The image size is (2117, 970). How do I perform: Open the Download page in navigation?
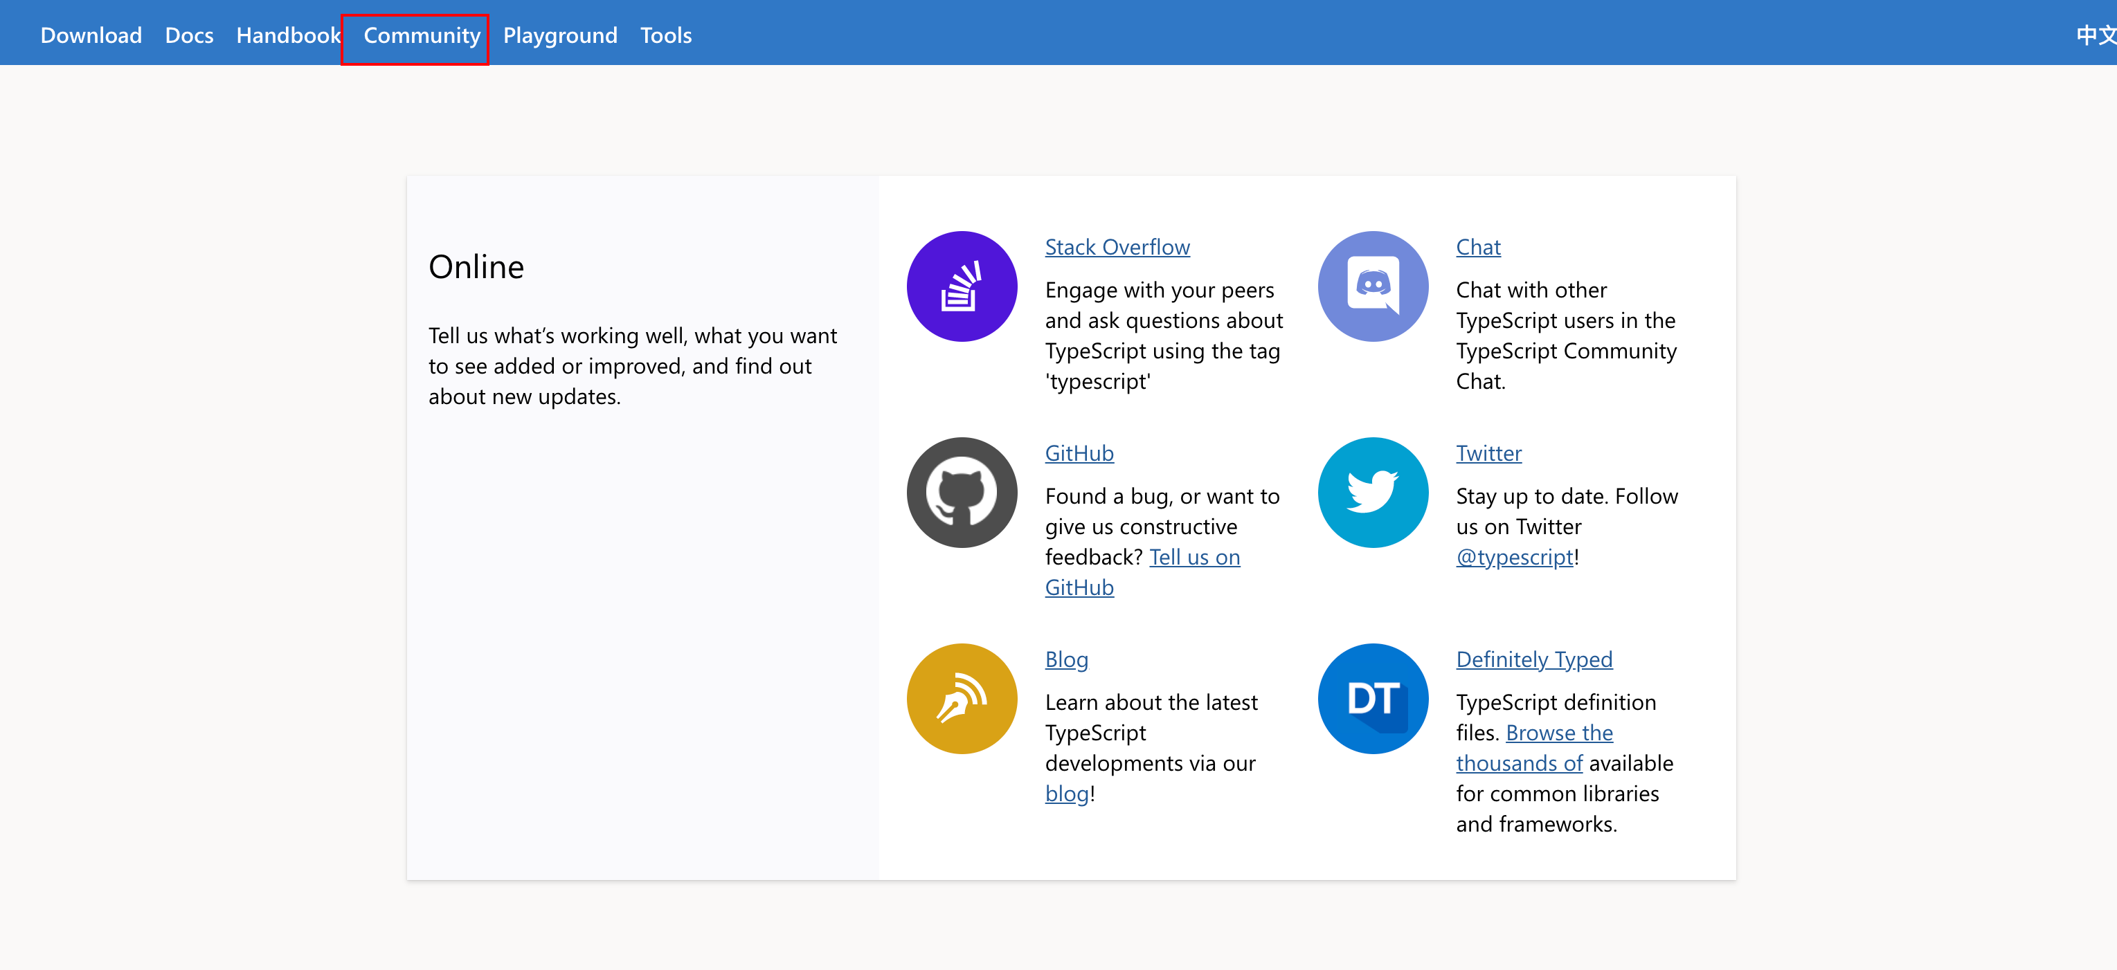point(91,35)
